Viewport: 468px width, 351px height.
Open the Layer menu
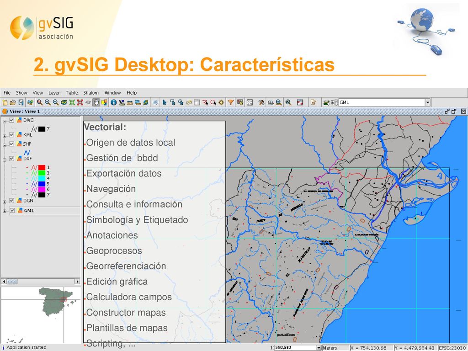54,93
